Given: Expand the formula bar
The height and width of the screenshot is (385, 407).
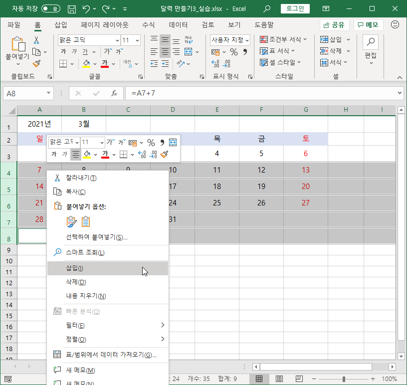Looking at the screenshot, I should point(400,93).
